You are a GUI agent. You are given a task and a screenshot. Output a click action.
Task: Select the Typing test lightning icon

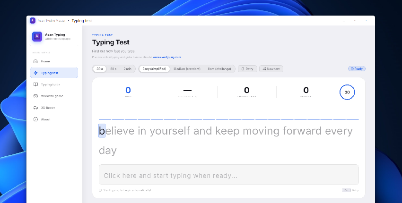(35, 73)
